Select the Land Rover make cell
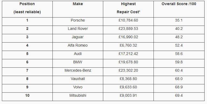 tap(78, 30)
